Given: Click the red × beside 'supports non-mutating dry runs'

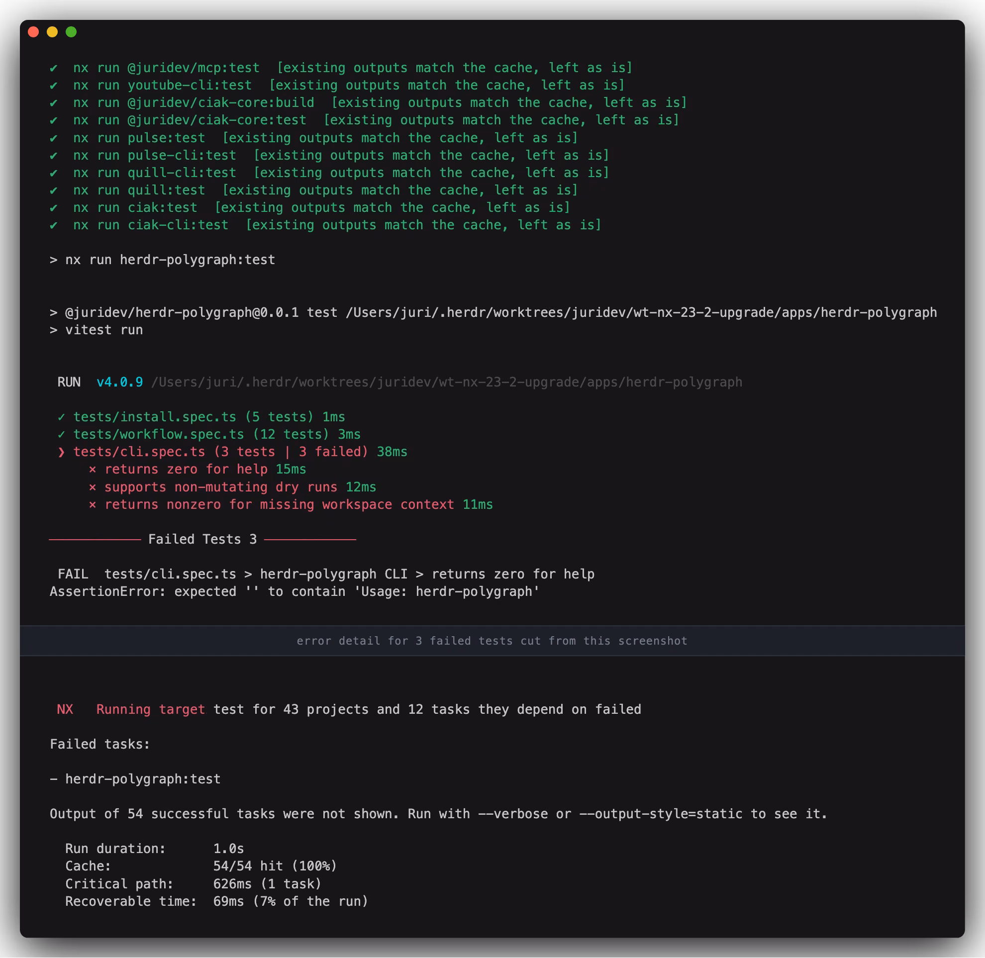Looking at the screenshot, I should tap(93, 487).
